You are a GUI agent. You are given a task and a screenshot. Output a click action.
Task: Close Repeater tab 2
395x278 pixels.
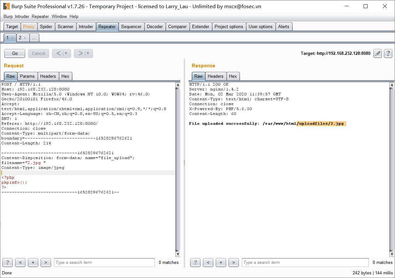point(25,38)
